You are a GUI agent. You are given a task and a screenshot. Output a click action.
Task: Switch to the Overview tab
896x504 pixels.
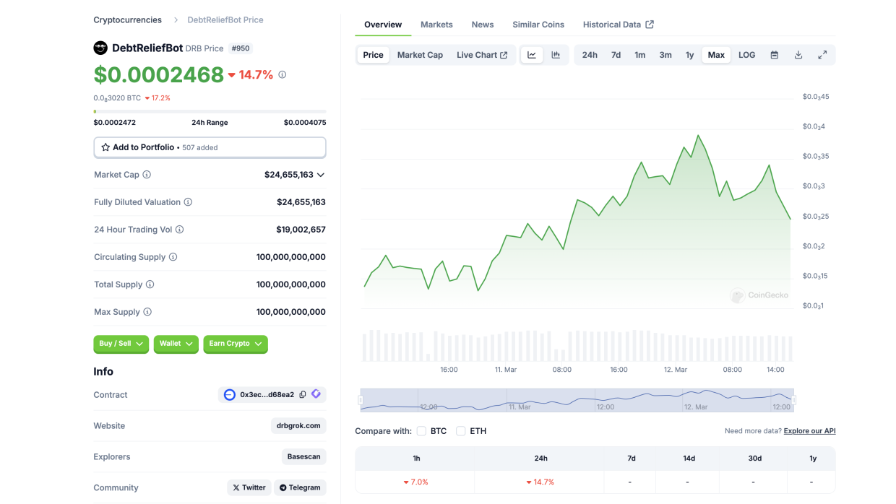(383, 25)
